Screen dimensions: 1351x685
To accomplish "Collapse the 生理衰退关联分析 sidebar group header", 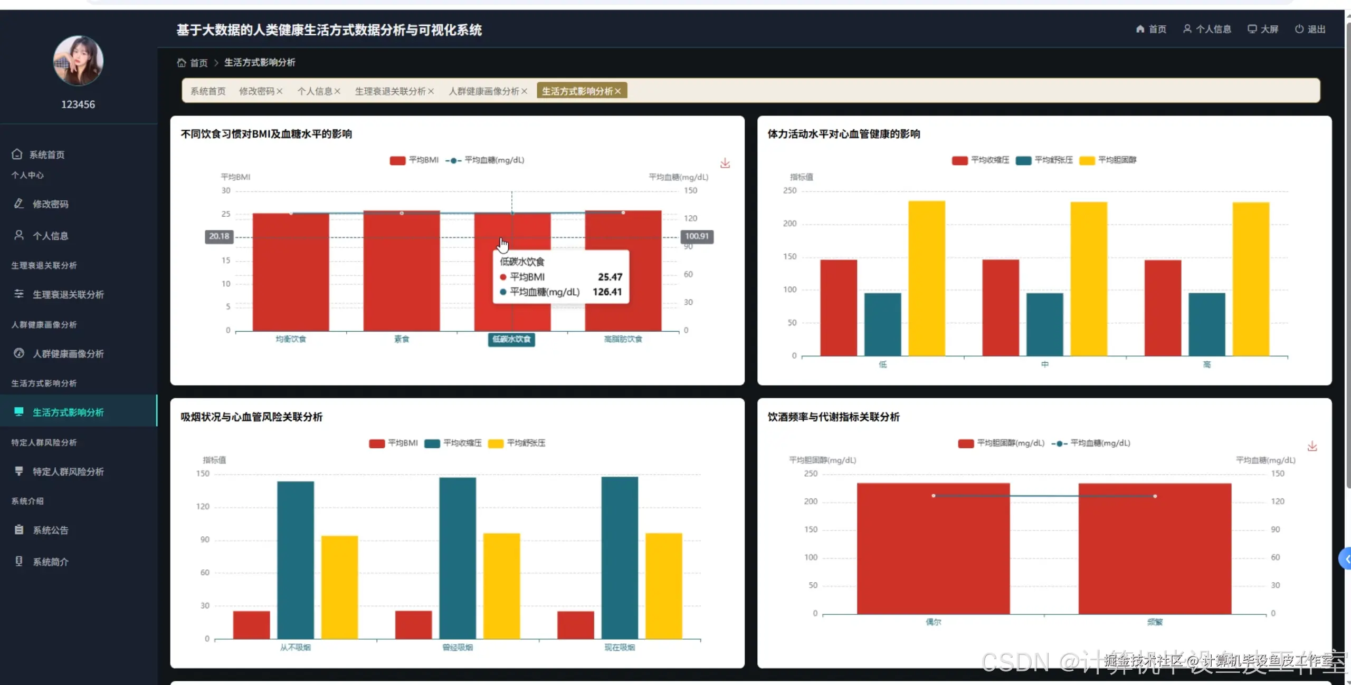I will tap(44, 265).
